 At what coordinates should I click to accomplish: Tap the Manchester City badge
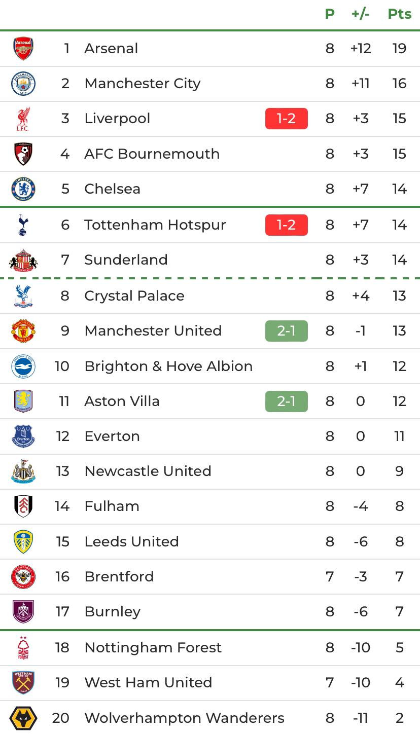click(x=23, y=84)
